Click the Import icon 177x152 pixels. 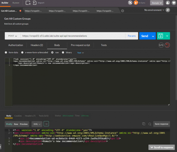pos(35,3)
